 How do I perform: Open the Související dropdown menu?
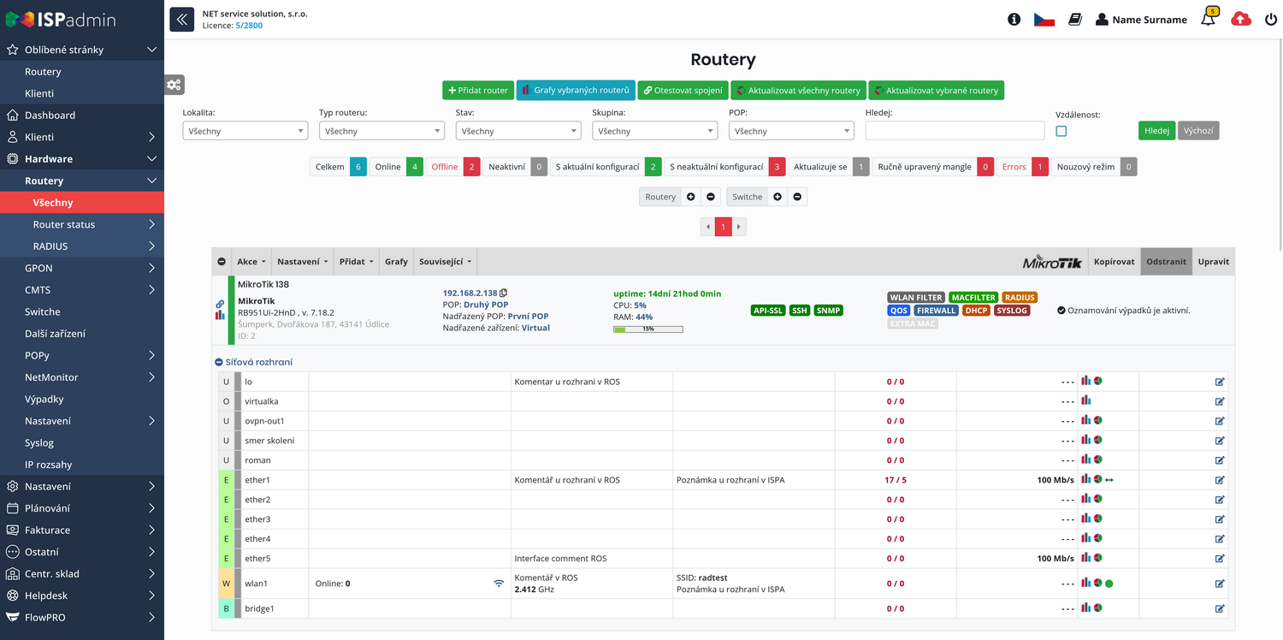point(445,261)
